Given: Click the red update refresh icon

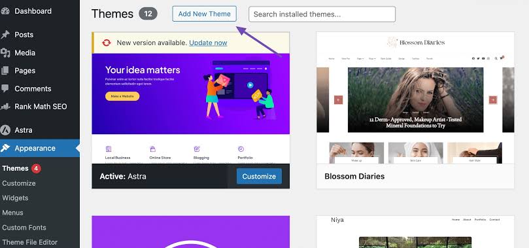Looking at the screenshot, I should click(x=107, y=43).
